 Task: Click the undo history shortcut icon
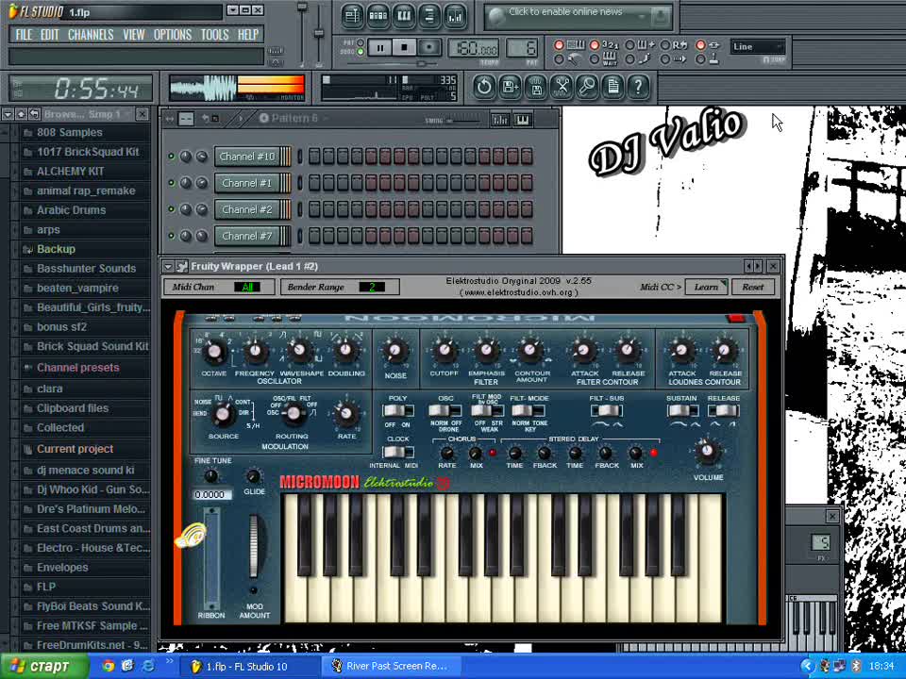[484, 87]
